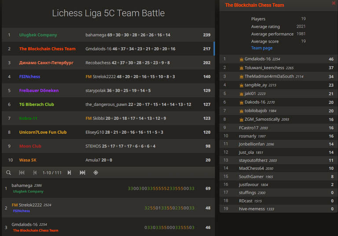Image resolution: width=338 pixels, height=236 pixels.
Task: Click crown icon beside TheMadman4rmDaSouth
Action: [242, 76]
